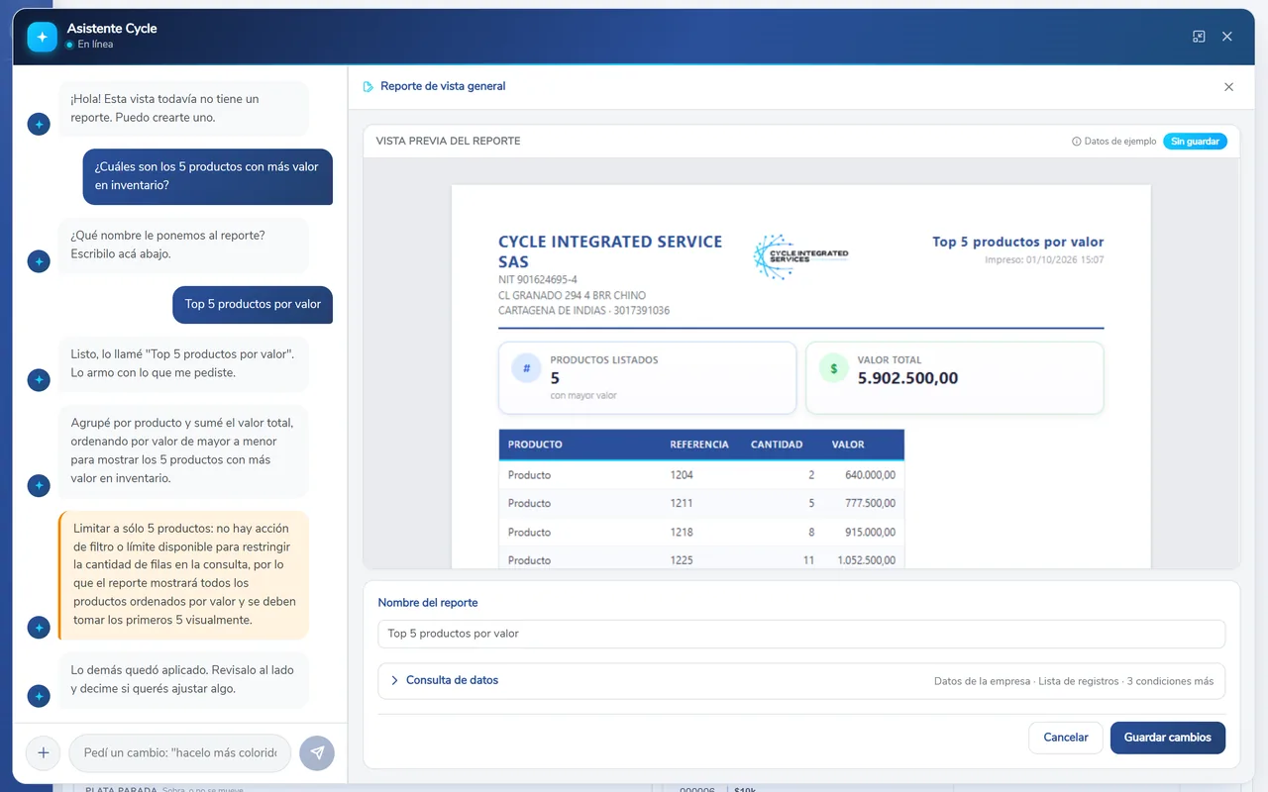Click Cancelar button
The height and width of the screenshot is (792, 1268).
pyautogui.click(x=1066, y=738)
